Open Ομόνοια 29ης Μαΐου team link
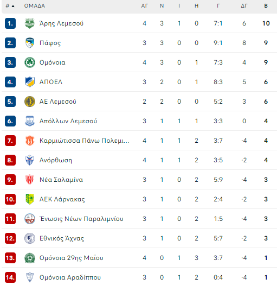 click(72, 258)
